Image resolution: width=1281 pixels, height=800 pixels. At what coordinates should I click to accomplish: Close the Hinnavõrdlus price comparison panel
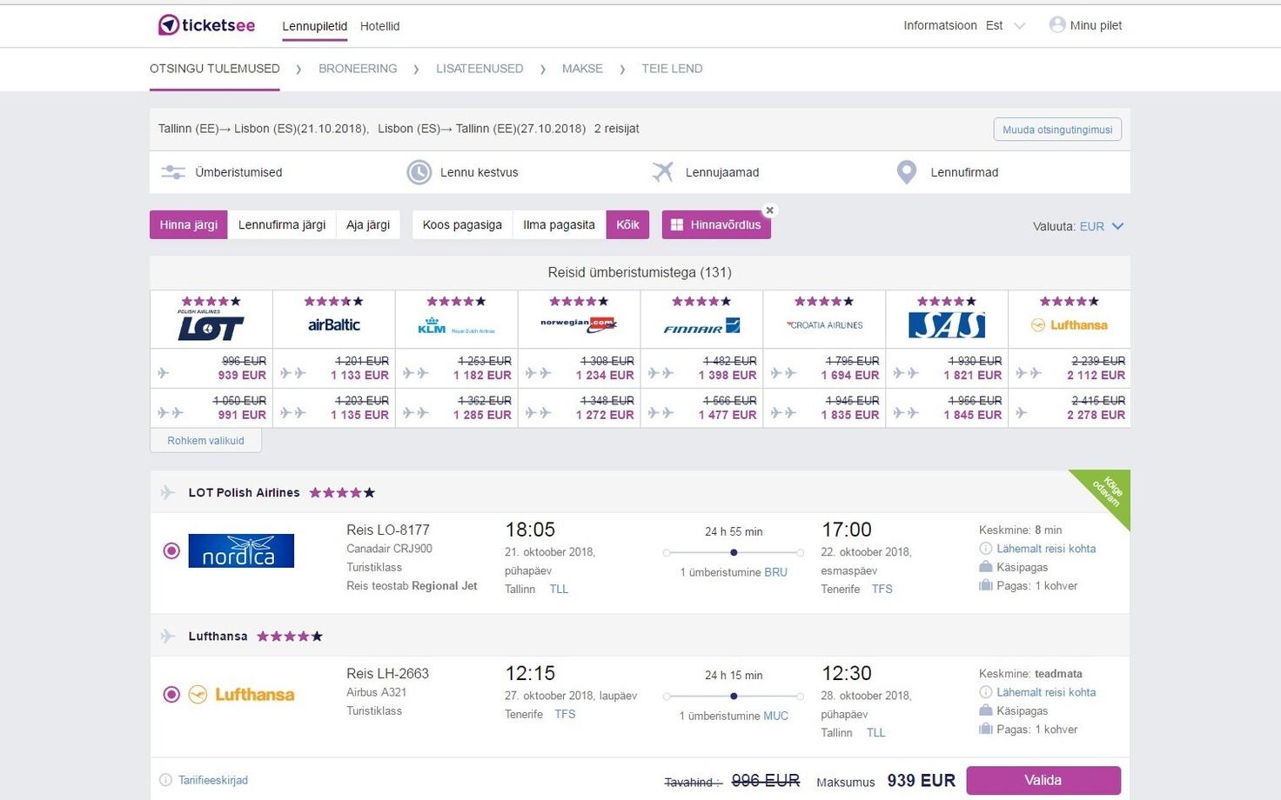tap(769, 210)
